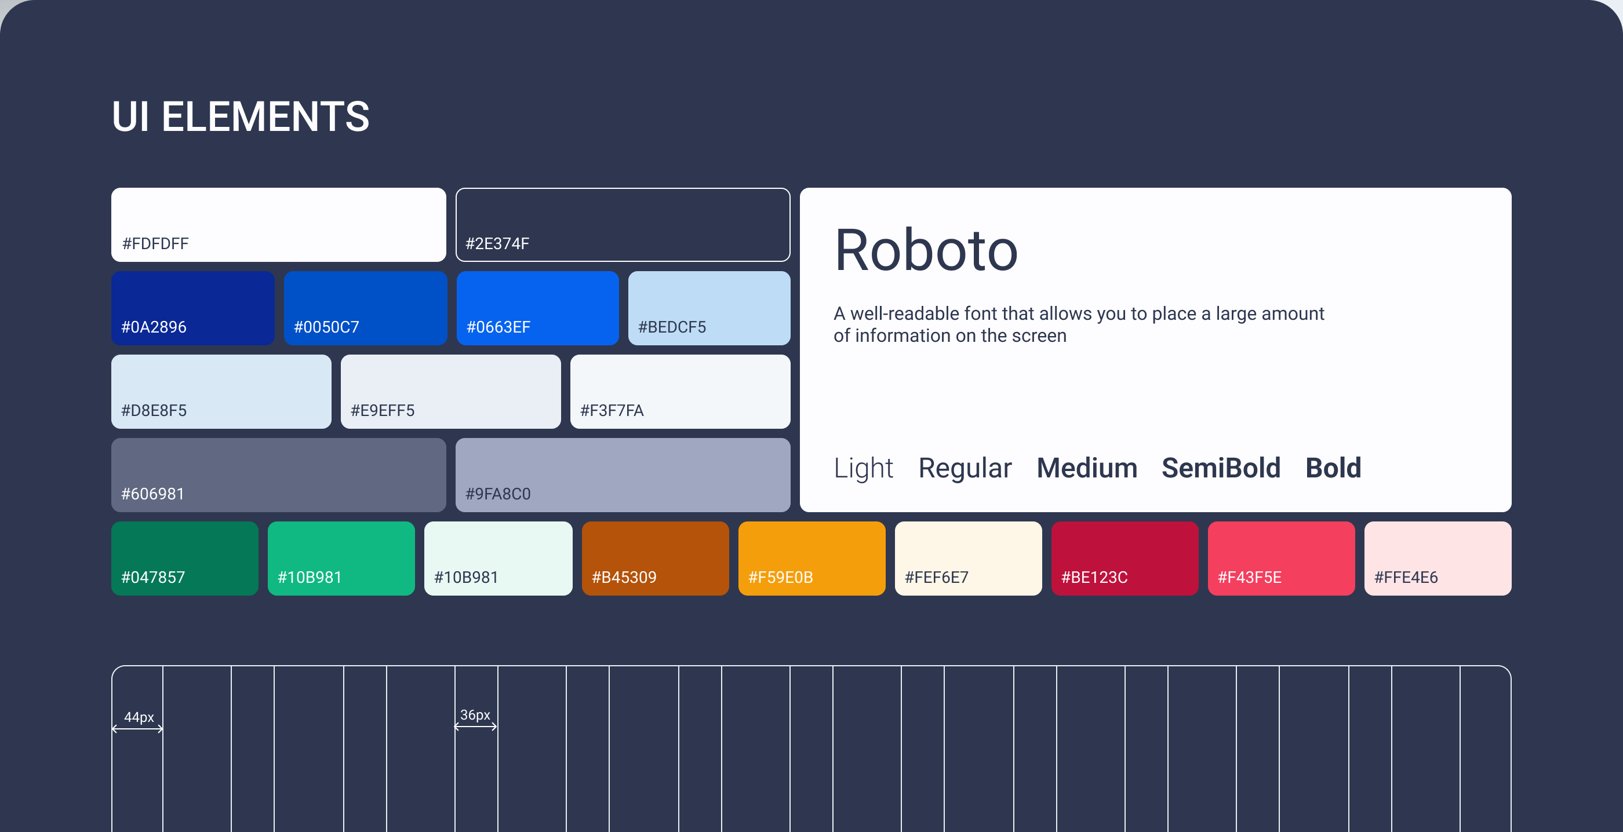Choose the #0050C7 blue swatch

coord(365,308)
